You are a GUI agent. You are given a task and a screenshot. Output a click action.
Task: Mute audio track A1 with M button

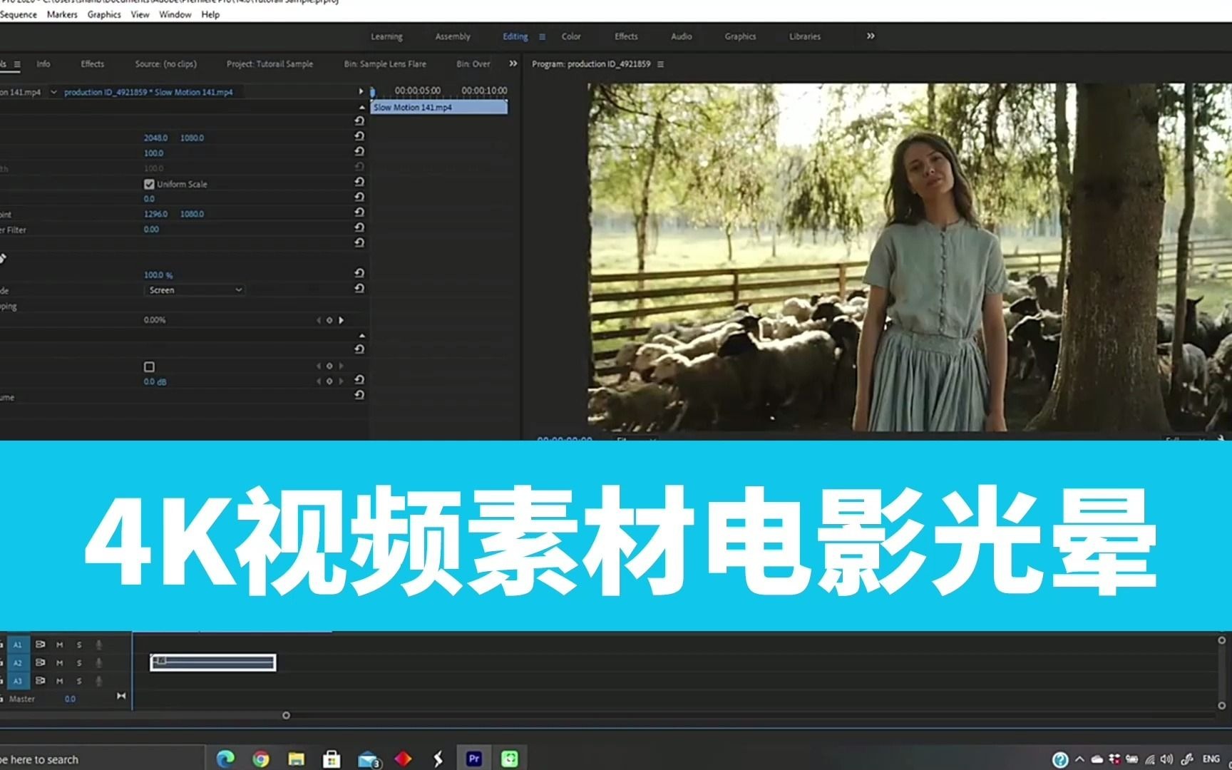click(x=60, y=645)
